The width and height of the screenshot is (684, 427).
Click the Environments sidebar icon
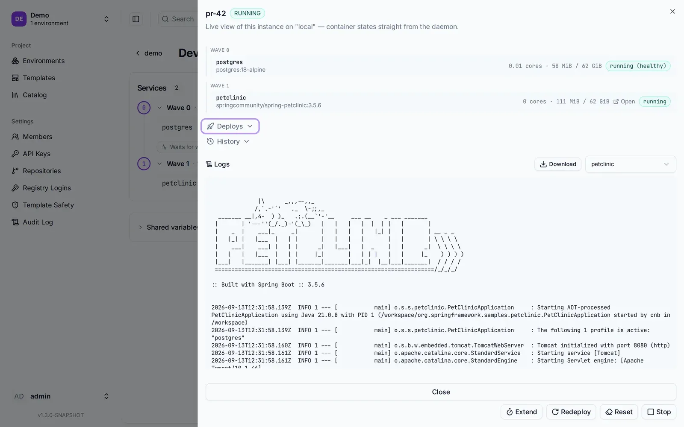tap(15, 61)
